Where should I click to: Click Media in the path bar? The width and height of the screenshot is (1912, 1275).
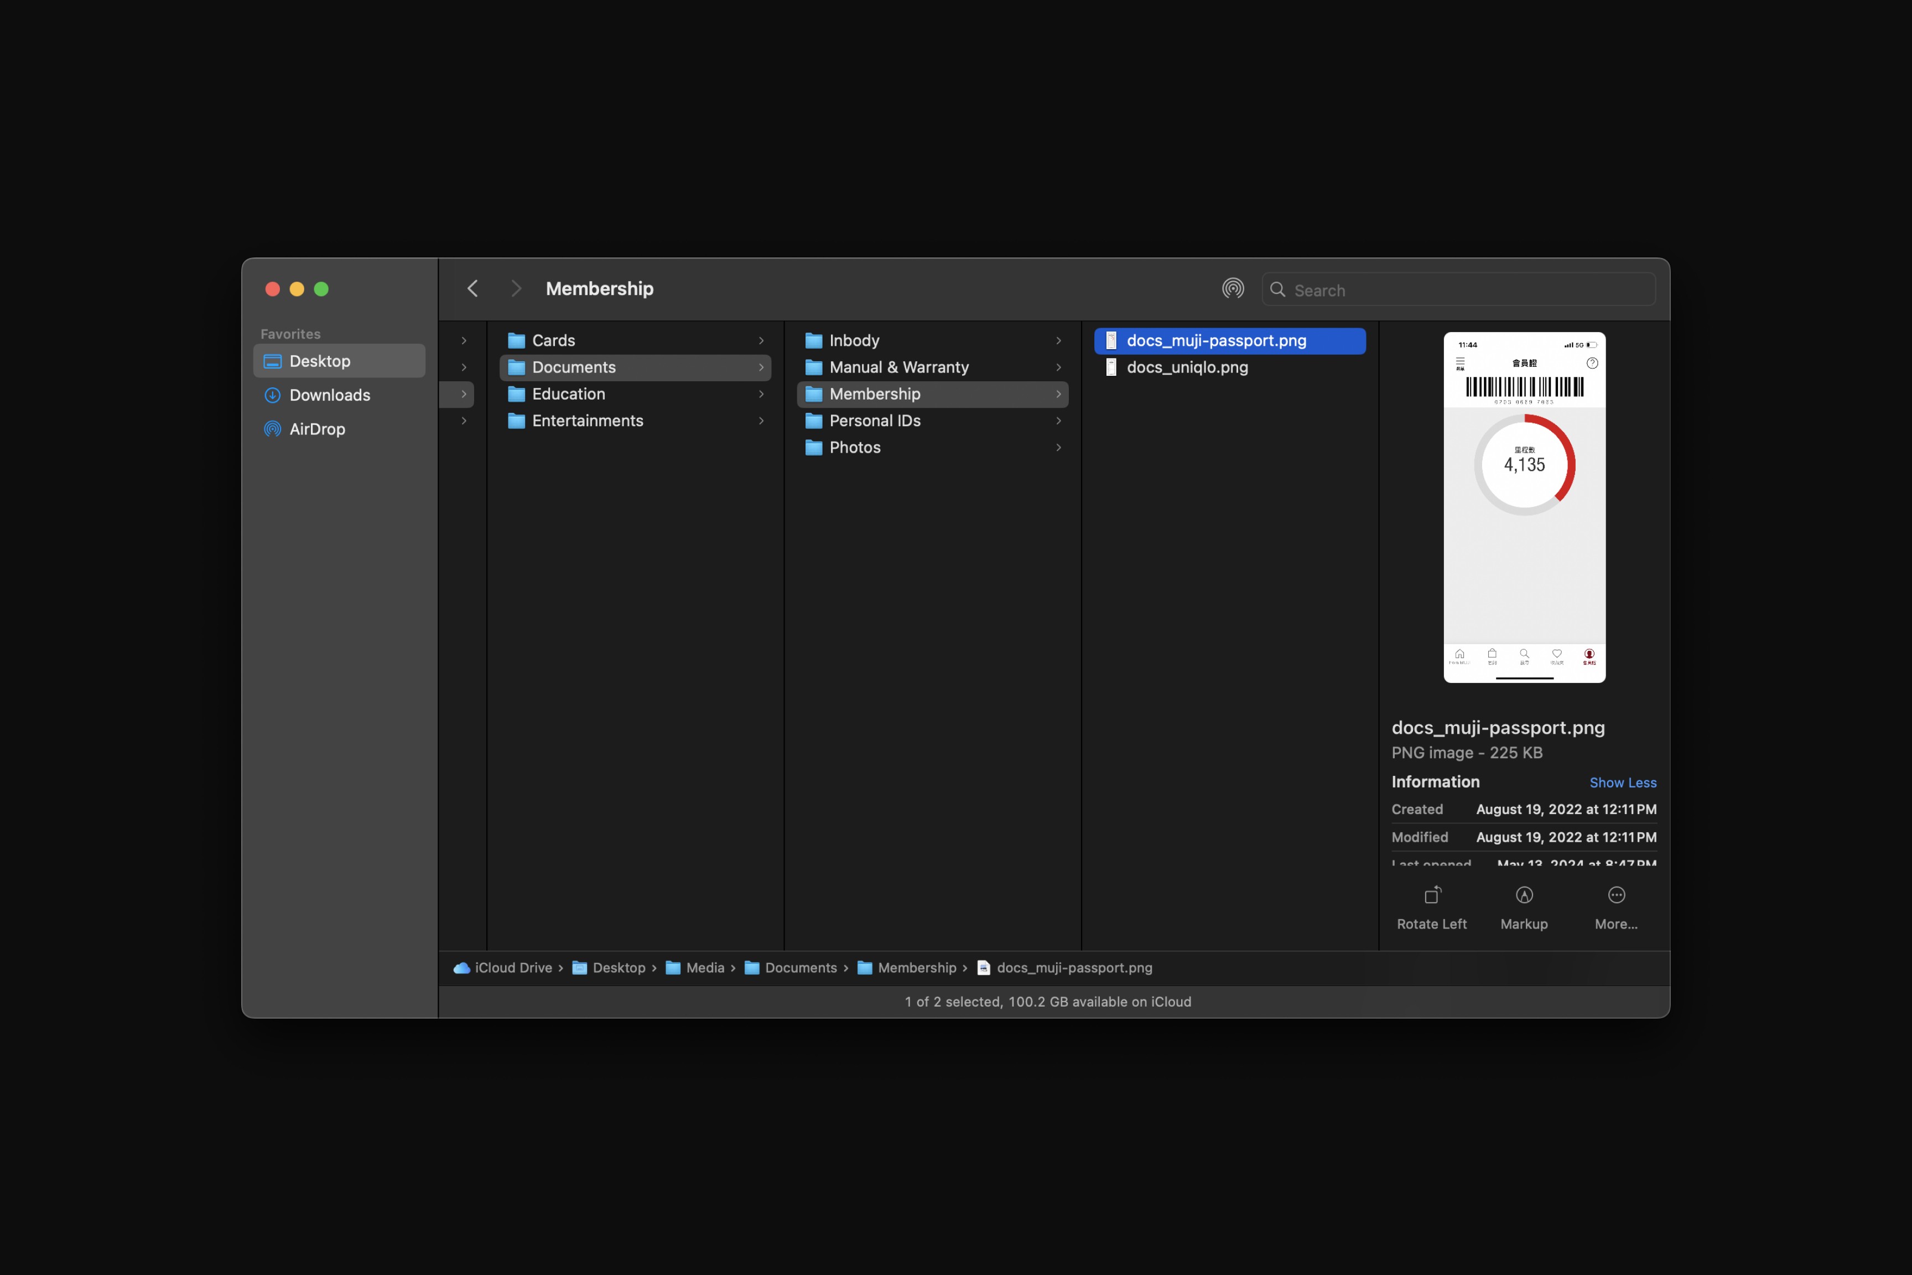pos(704,968)
